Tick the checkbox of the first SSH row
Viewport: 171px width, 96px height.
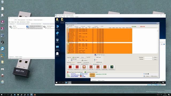[67, 29]
